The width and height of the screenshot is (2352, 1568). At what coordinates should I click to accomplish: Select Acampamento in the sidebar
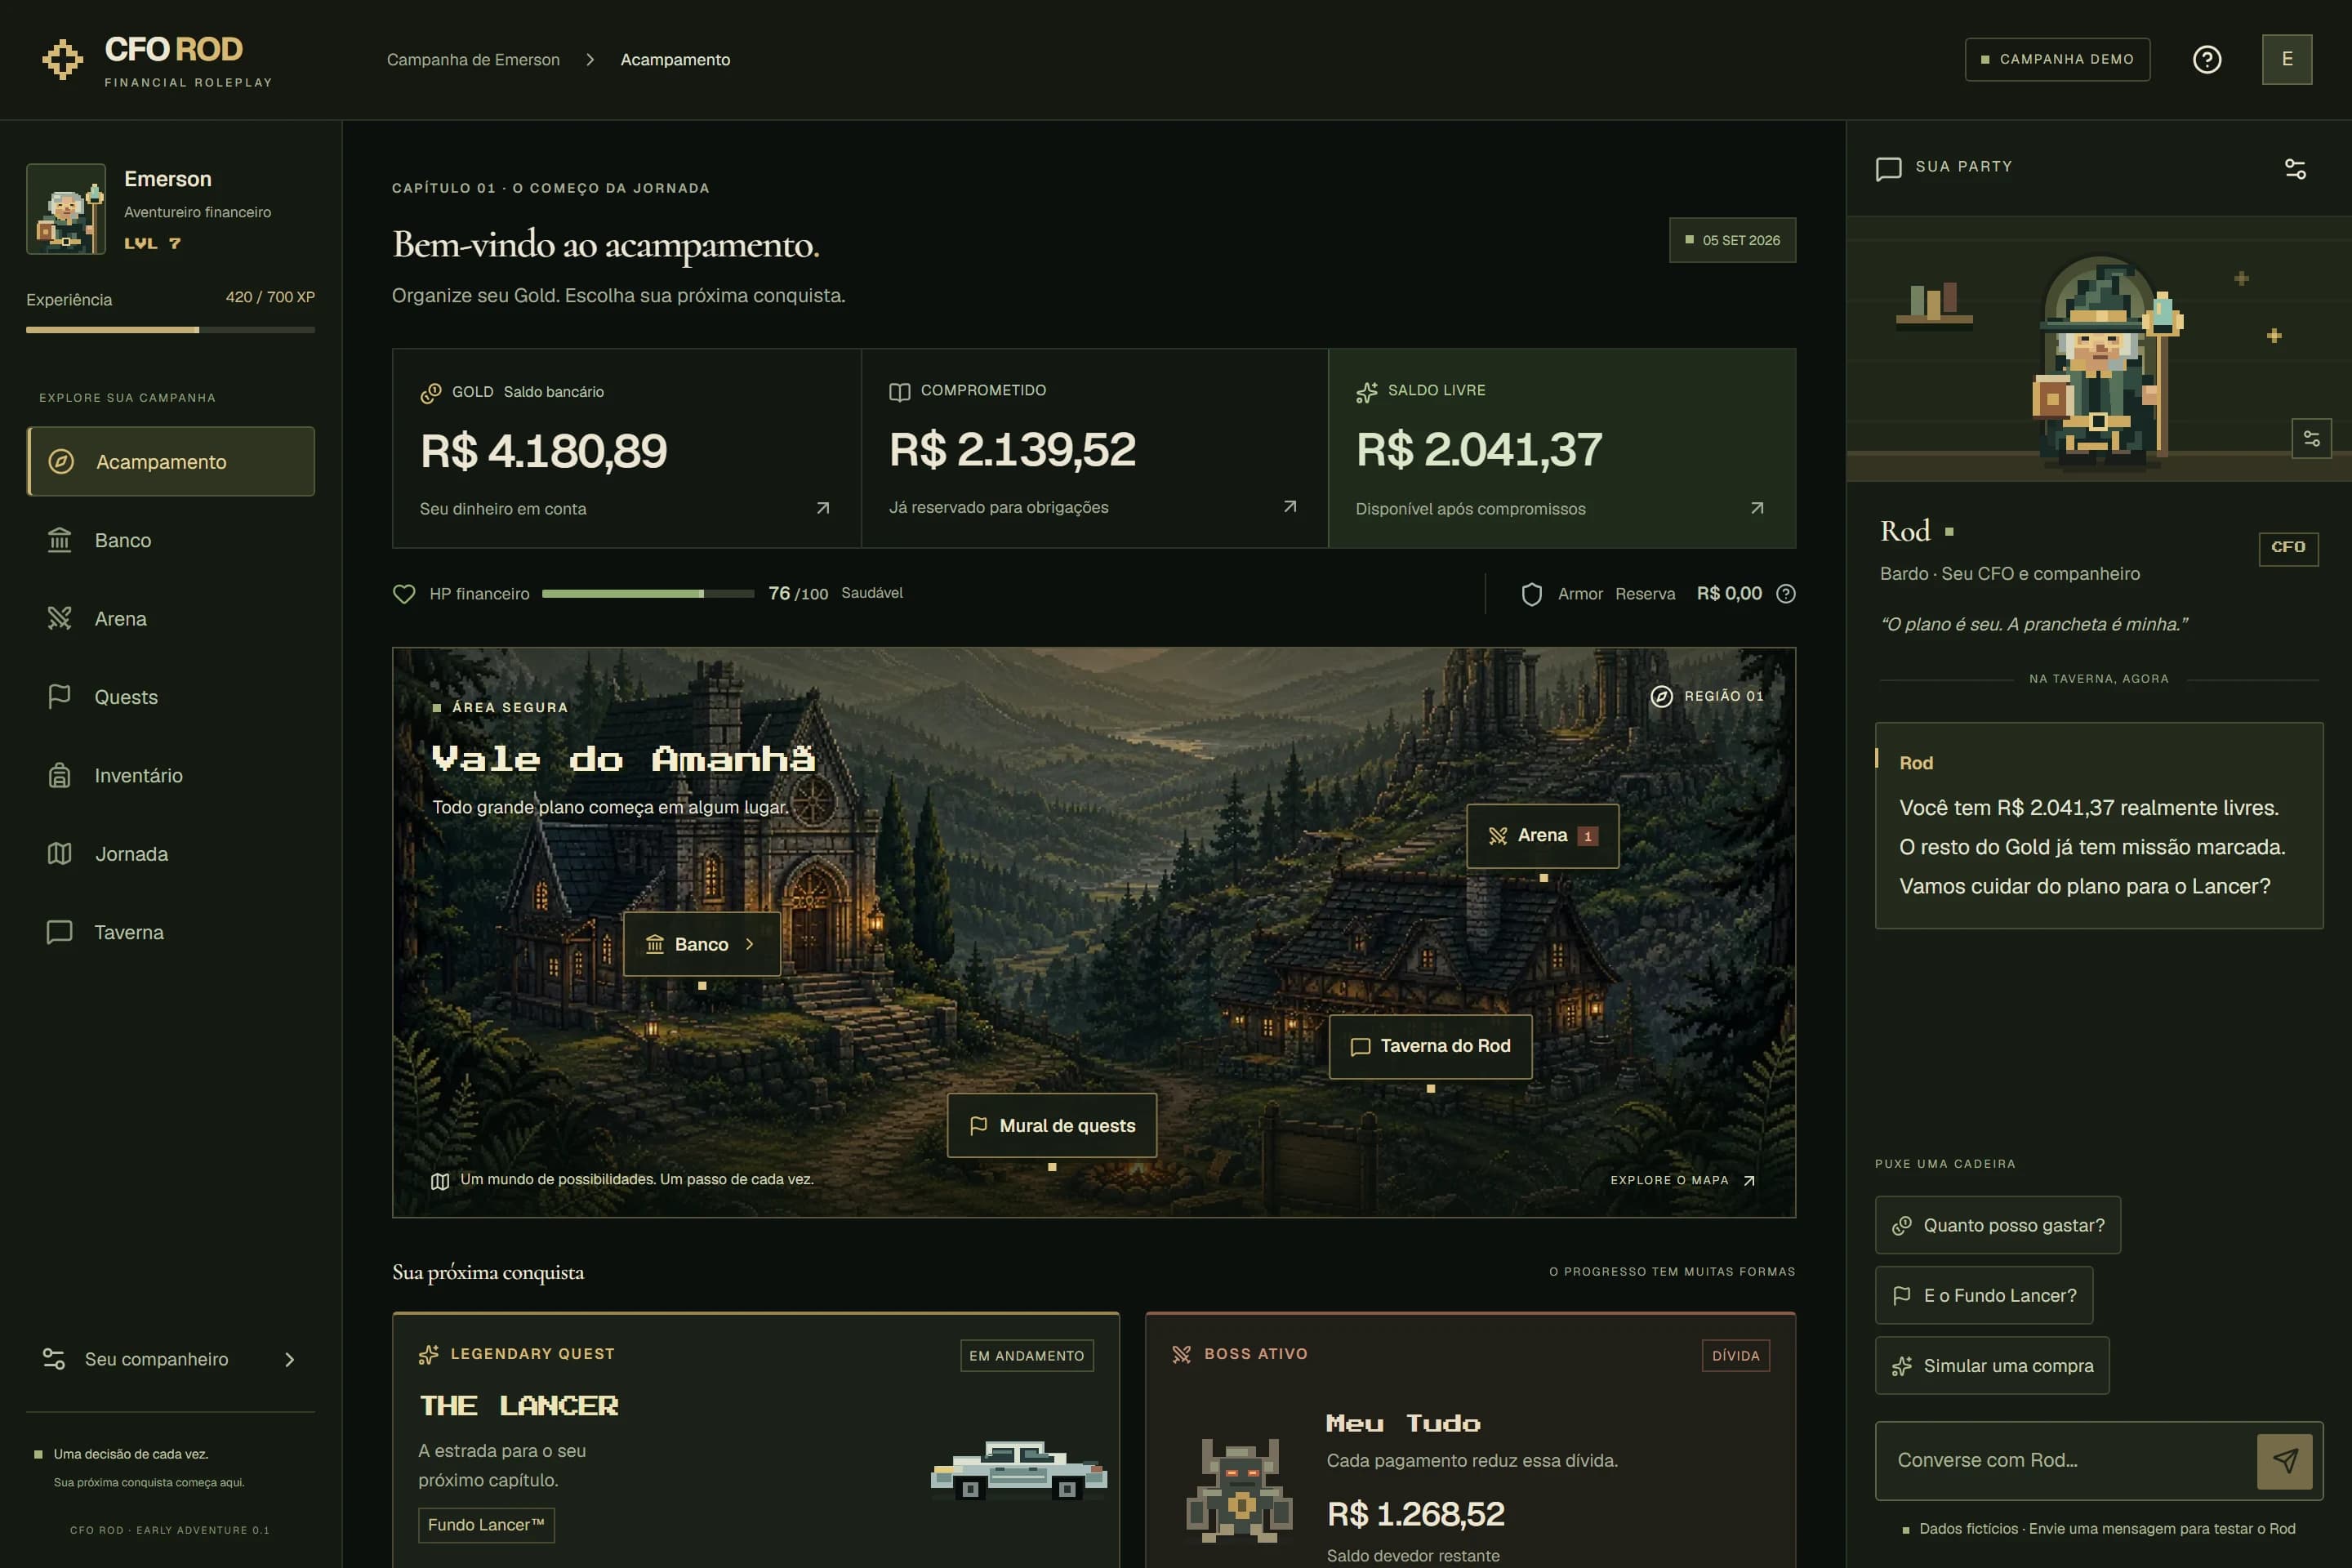click(171, 462)
